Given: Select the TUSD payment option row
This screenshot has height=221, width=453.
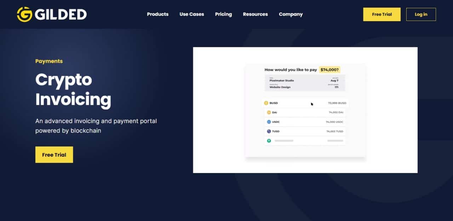Looking at the screenshot, I should (x=305, y=131).
